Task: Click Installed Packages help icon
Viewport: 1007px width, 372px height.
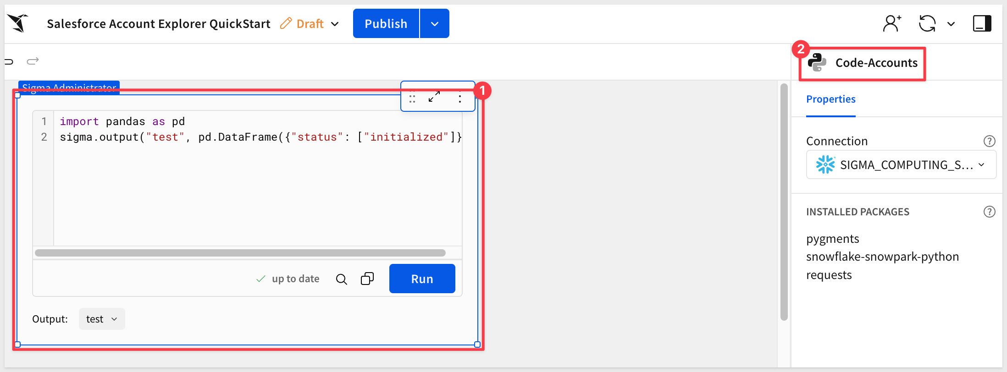Action: [989, 212]
